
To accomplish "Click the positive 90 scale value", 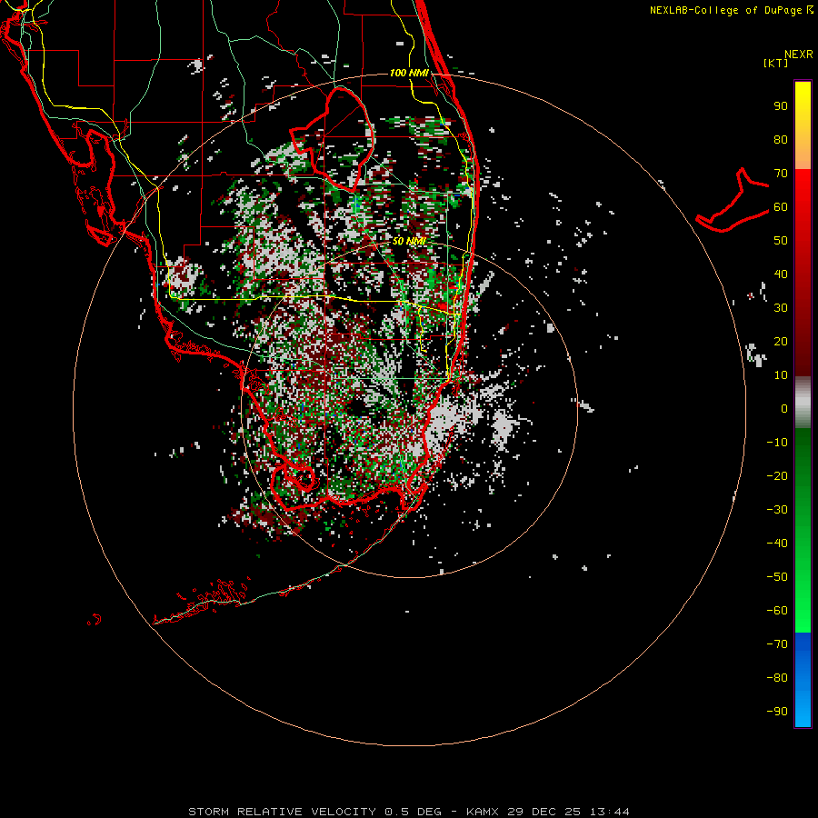I will point(781,106).
